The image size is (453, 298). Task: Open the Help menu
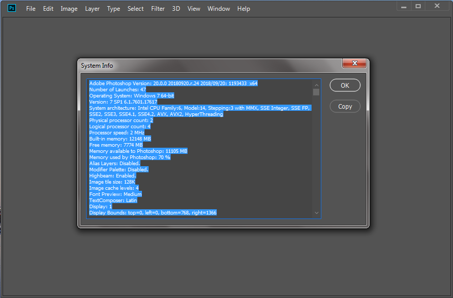[x=243, y=9]
